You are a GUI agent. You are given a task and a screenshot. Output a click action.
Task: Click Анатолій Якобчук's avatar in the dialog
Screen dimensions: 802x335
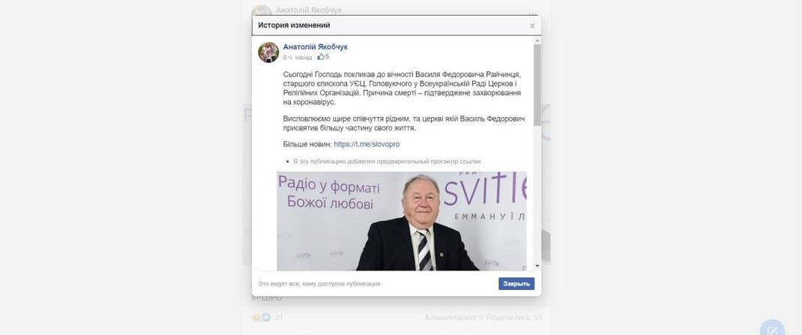pos(268,52)
